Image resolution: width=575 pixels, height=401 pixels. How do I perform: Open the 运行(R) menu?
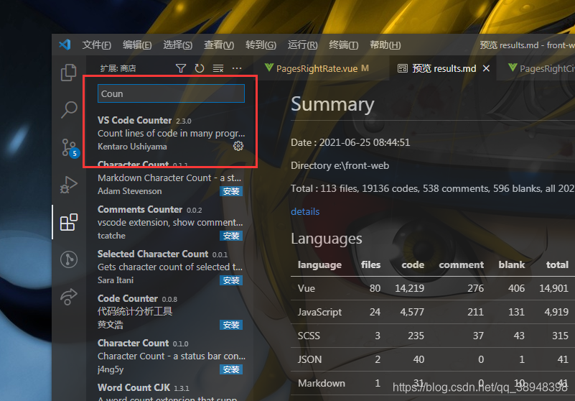[x=302, y=45]
